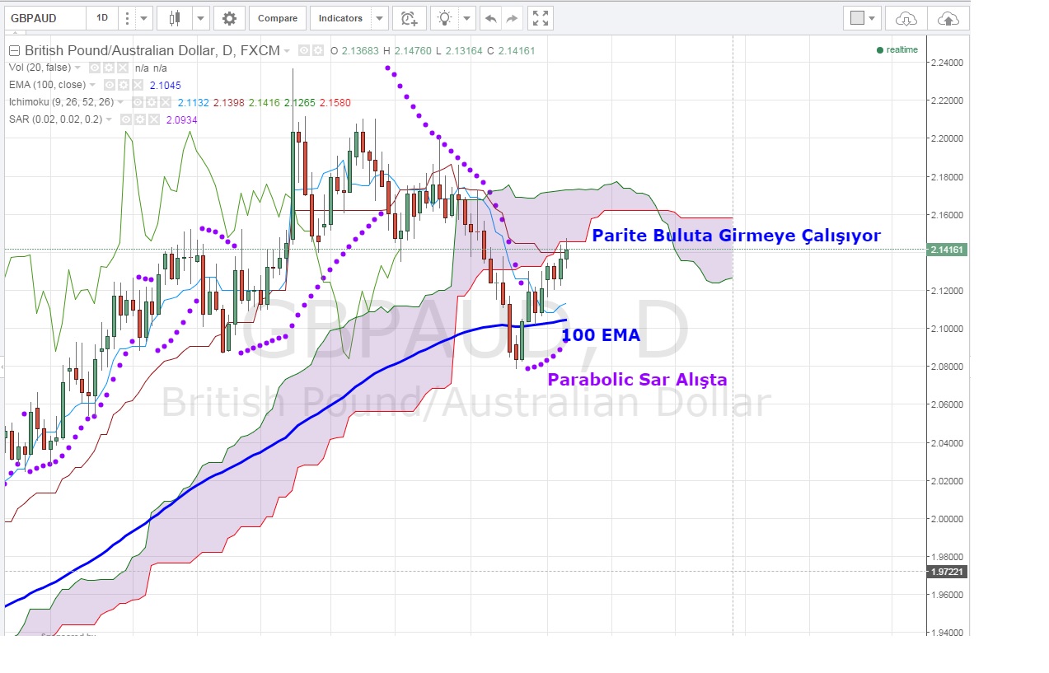Open the Indicators dropdown arrow
The image size is (1049, 673).
click(x=379, y=18)
